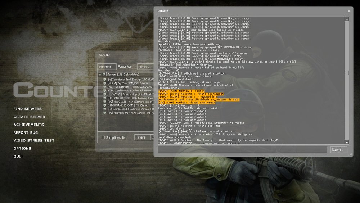Enable the Simplified list checkbox
This screenshot has height=203, width=360.
[103, 137]
